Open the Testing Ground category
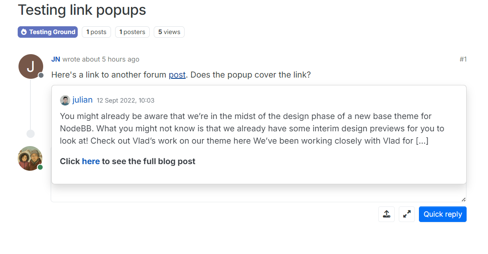This screenshot has height=254, width=488. coord(52,32)
